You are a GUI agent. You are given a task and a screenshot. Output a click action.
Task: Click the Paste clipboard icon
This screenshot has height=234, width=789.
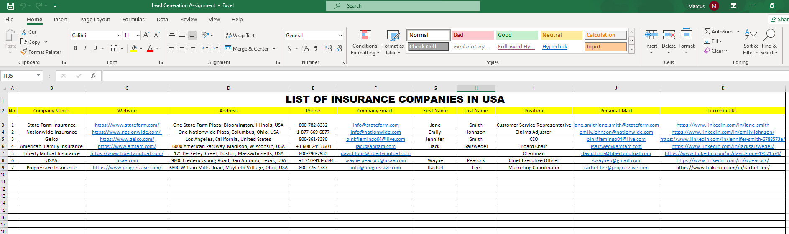[10, 35]
